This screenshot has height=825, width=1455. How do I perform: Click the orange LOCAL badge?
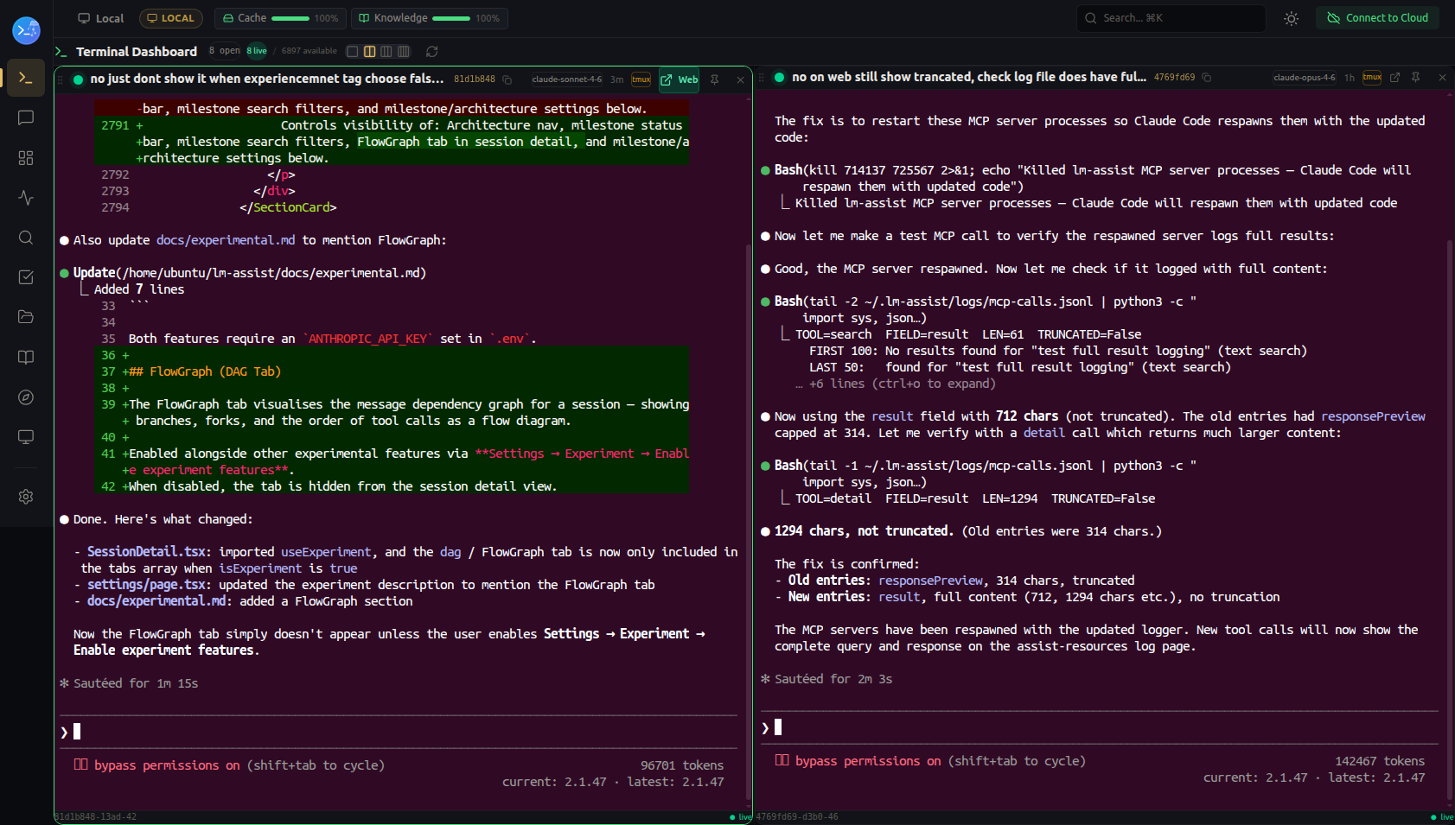[171, 18]
